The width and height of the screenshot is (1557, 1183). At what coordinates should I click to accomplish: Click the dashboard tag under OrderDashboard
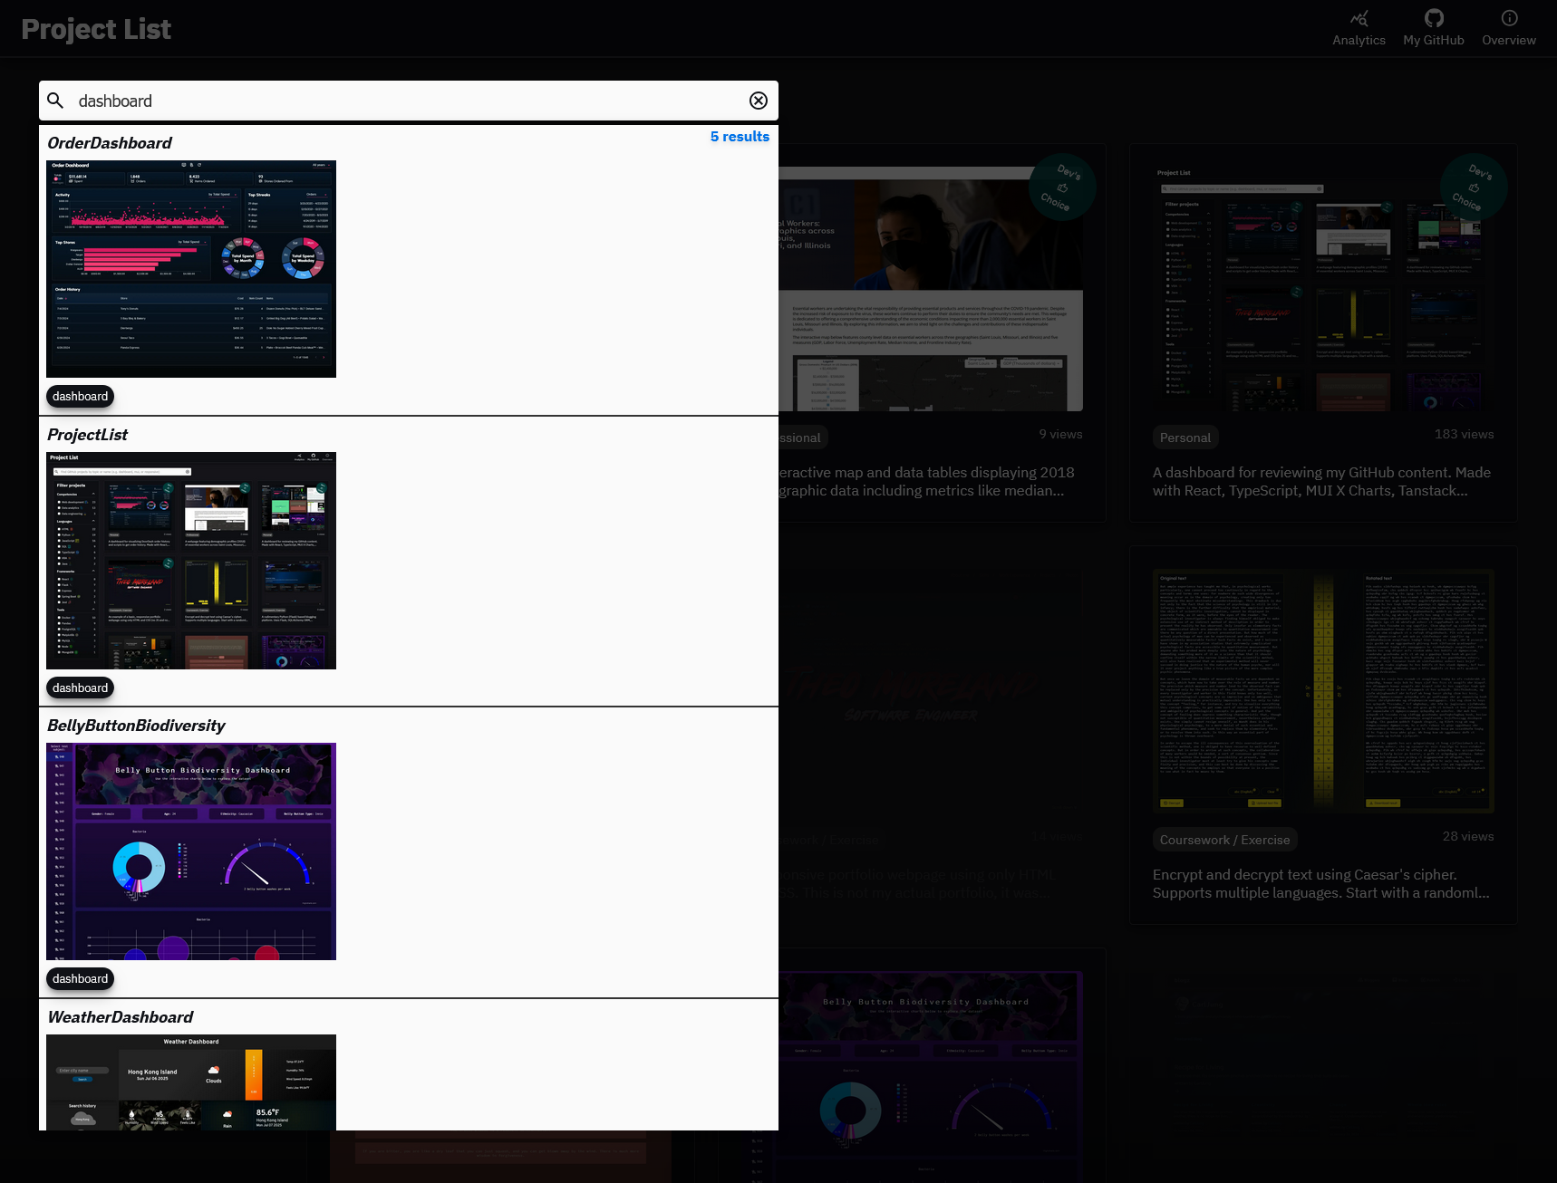coord(80,397)
